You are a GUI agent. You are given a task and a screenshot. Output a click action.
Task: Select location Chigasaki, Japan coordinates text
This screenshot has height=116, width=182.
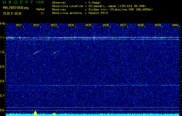click(x=117, y=6)
